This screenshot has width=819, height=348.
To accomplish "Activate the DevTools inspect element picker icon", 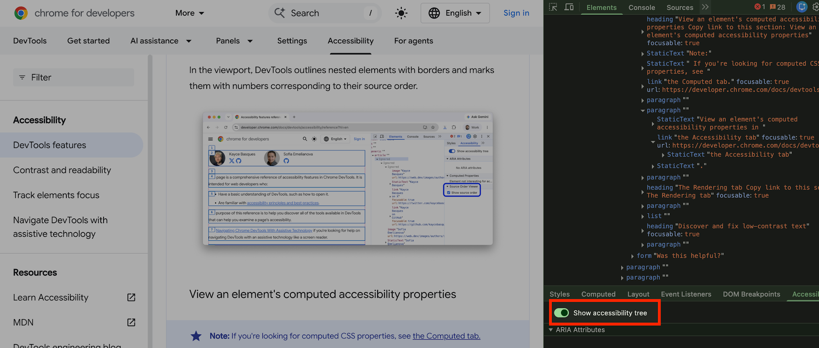I will pyautogui.click(x=553, y=7).
